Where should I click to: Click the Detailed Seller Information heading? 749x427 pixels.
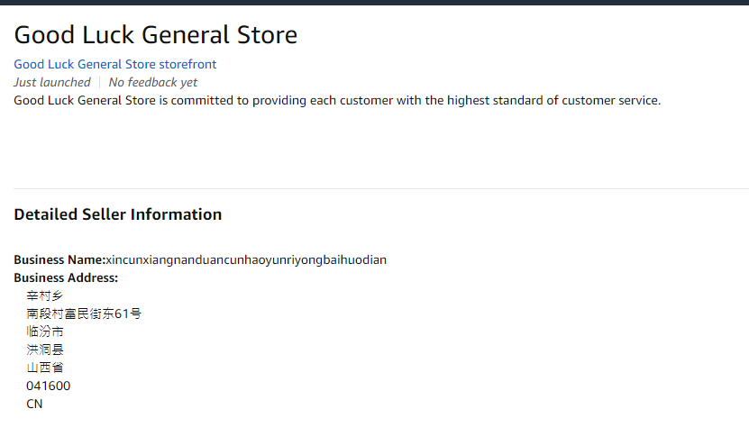[117, 214]
